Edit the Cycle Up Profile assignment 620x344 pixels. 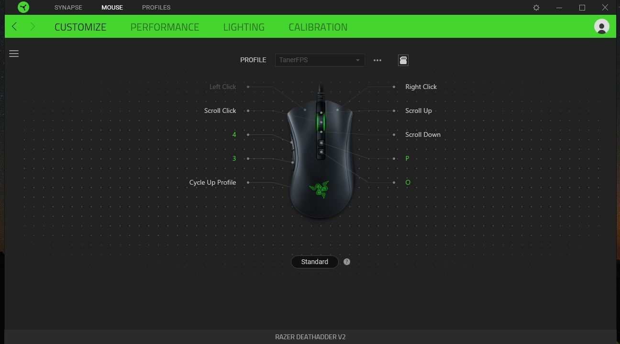(x=212, y=182)
